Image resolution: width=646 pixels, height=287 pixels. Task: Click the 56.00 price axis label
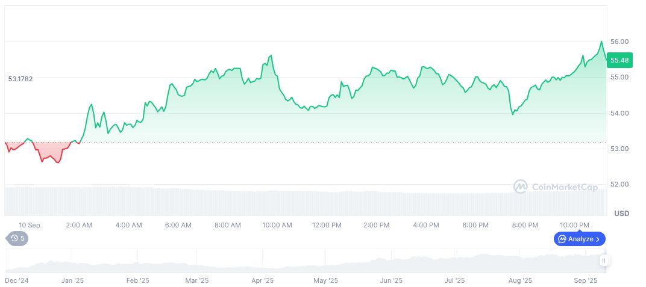(619, 42)
